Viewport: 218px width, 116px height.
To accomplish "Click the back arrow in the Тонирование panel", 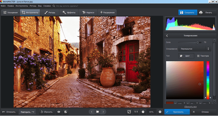I will [x=167, y=35].
